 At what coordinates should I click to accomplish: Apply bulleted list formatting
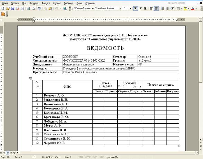tap(167, 9)
